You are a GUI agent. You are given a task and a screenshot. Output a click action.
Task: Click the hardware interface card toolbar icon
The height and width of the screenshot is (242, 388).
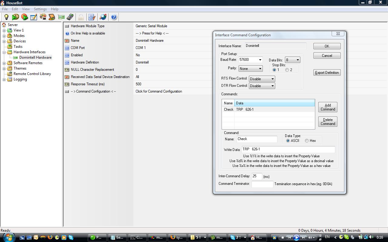(61, 17)
